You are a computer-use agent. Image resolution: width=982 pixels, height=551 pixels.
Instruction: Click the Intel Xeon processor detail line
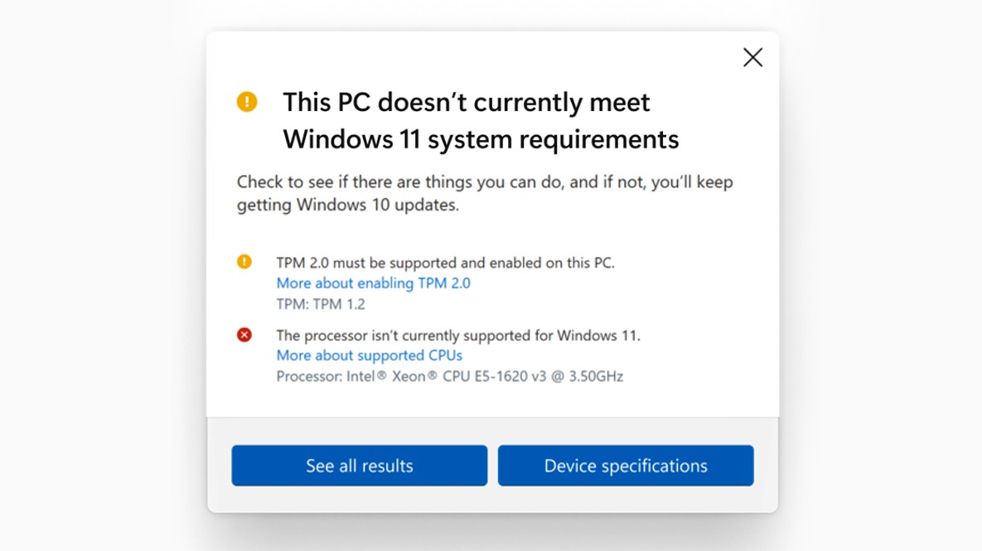pos(450,376)
